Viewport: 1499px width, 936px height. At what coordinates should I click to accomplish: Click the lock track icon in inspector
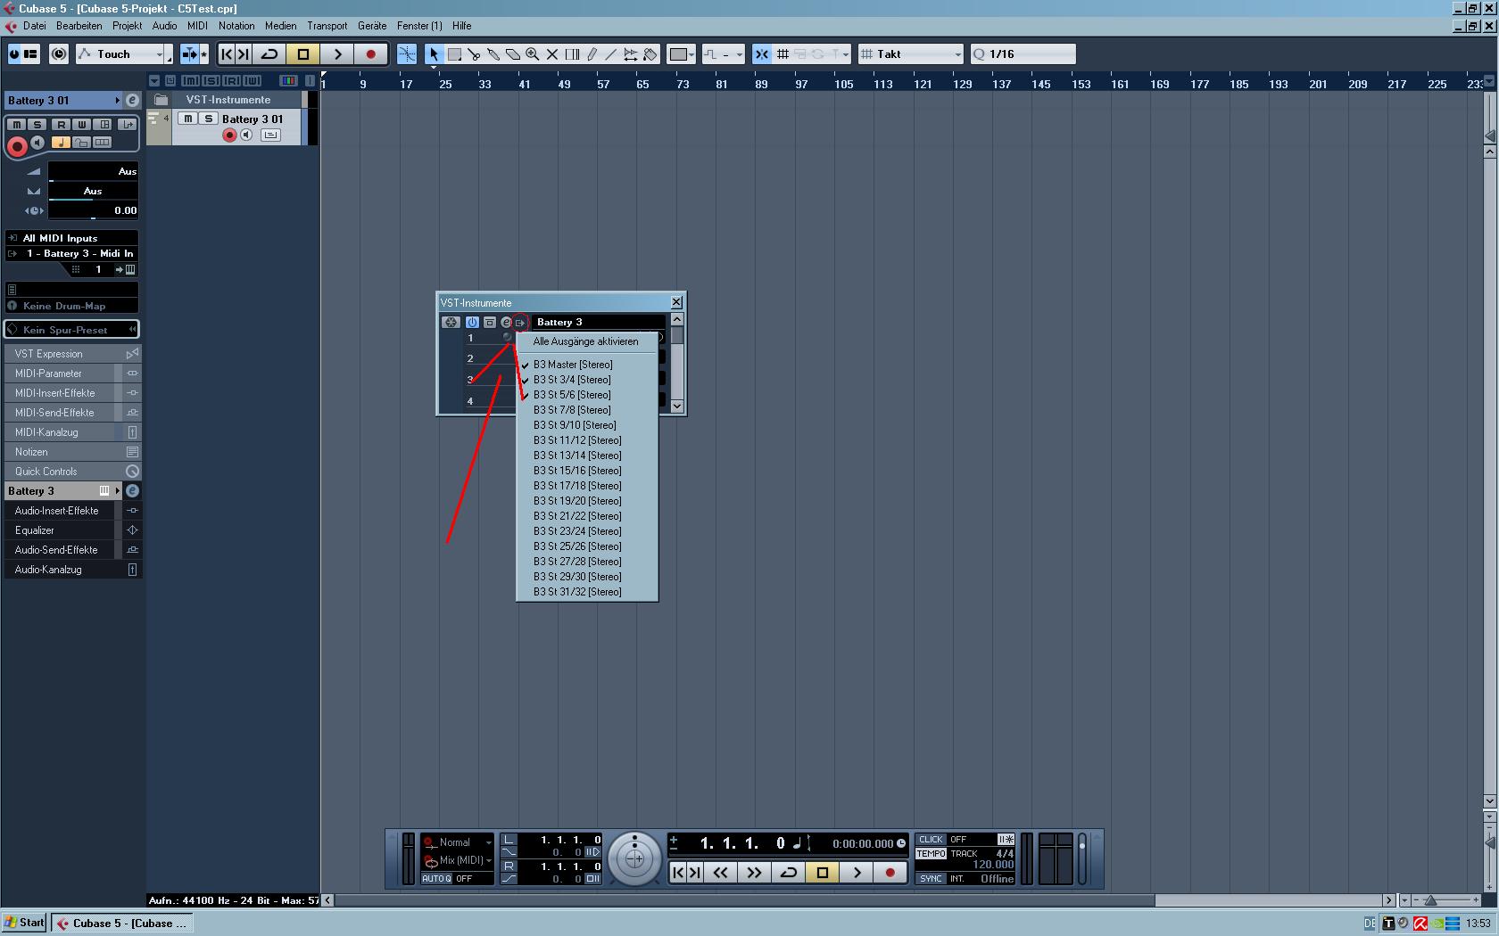[x=81, y=142]
